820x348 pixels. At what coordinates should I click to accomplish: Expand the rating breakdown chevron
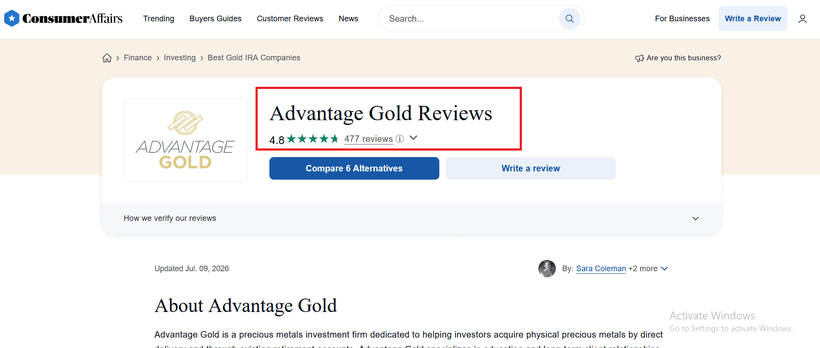tap(413, 138)
